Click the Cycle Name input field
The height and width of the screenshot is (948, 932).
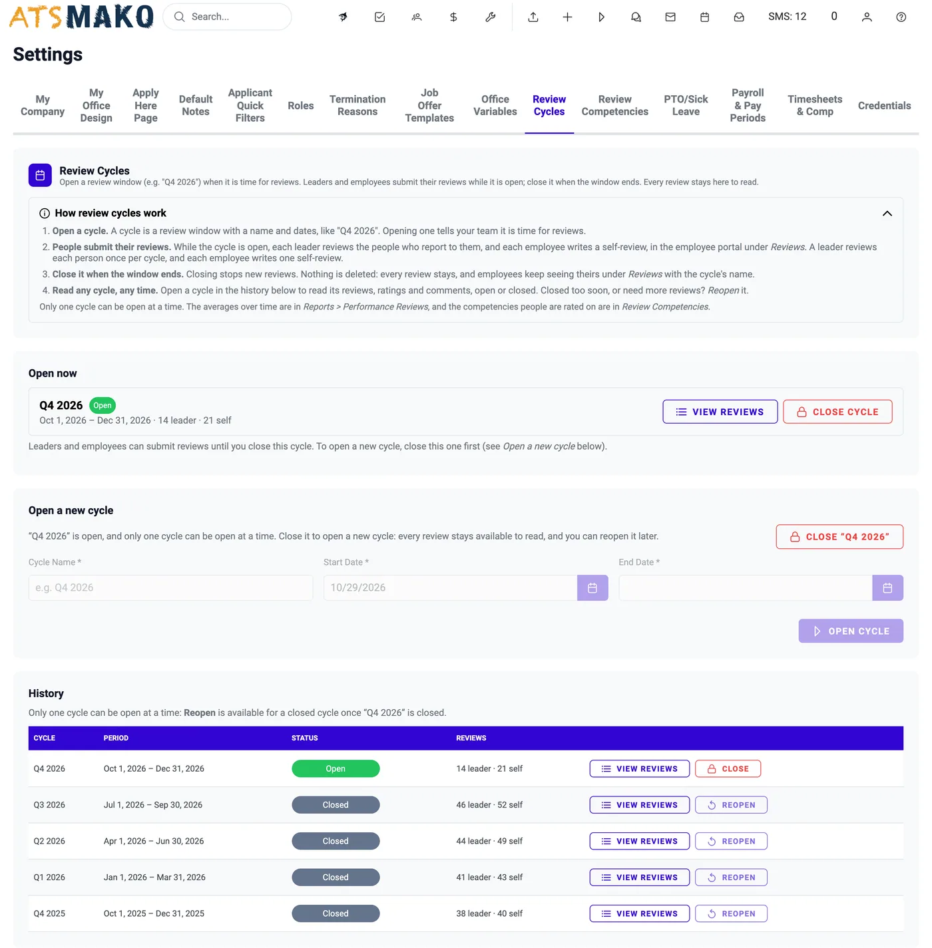click(x=170, y=588)
